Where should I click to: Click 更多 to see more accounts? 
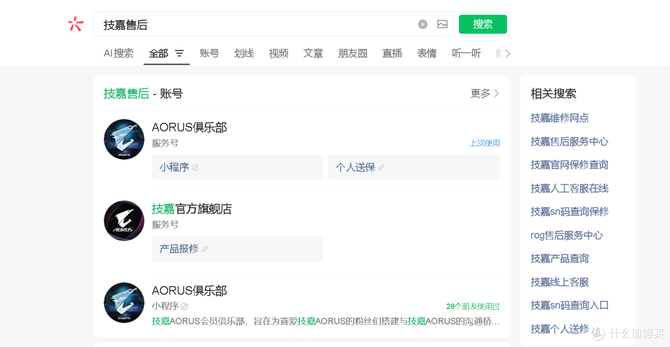485,93
